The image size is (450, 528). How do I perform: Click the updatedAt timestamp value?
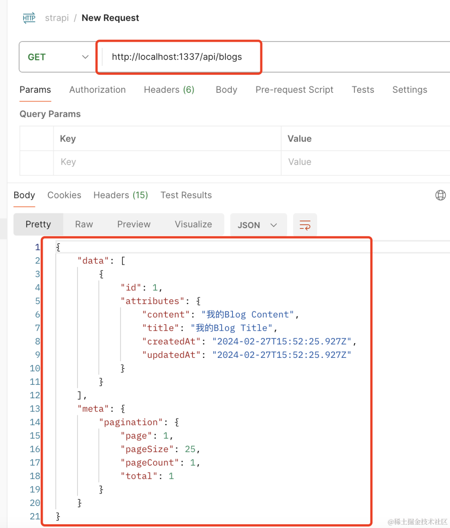[282, 355]
